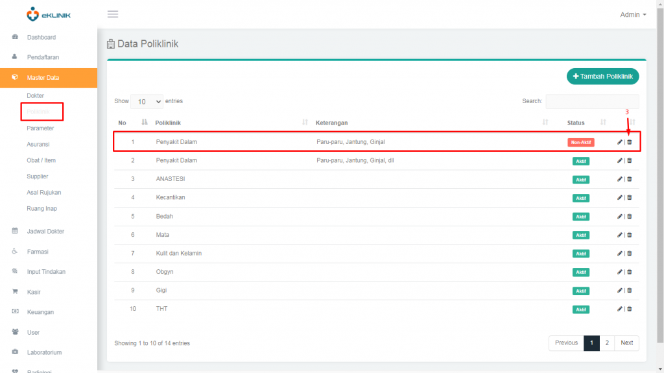Click Aktif badge in Bedah row
This screenshot has width=664, height=373.
pyautogui.click(x=581, y=217)
